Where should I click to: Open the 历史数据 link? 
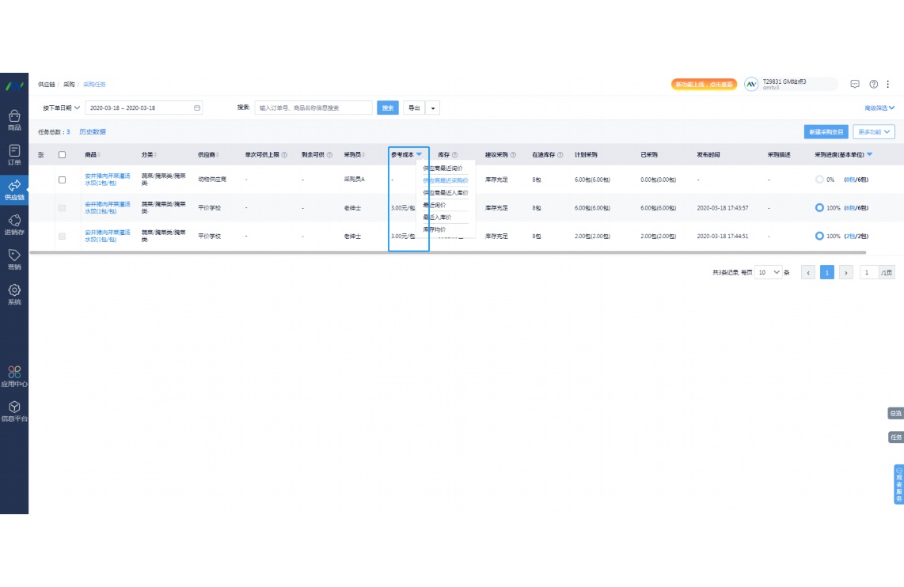93,132
